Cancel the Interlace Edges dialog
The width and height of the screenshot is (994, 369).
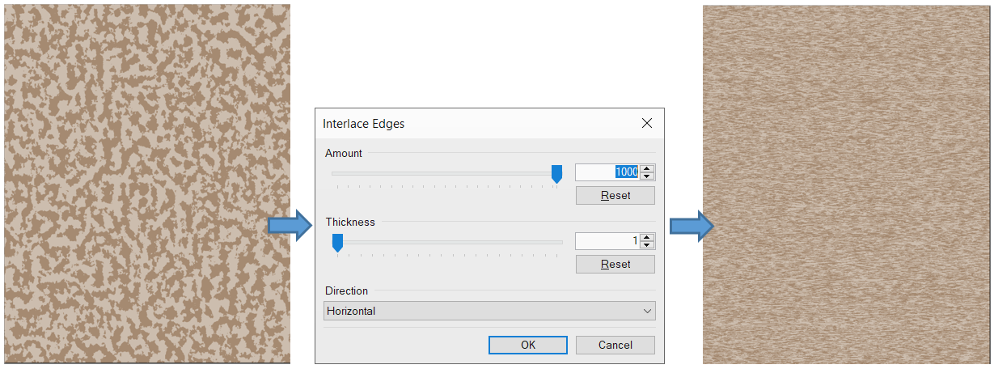[x=615, y=345]
